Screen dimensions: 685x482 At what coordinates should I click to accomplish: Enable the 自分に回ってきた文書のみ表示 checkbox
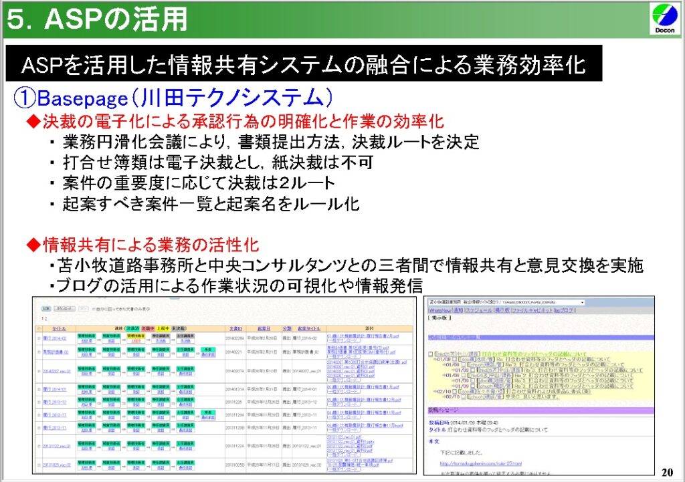92,309
